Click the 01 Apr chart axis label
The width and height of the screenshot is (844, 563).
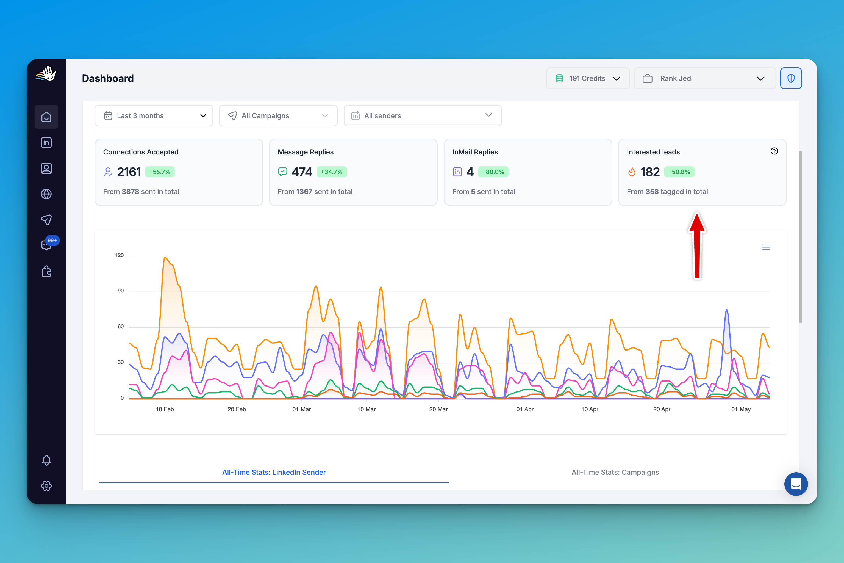click(x=525, y=409)
